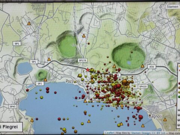
Task: Open the Leaflet attribution link
Action: (109, 133)
